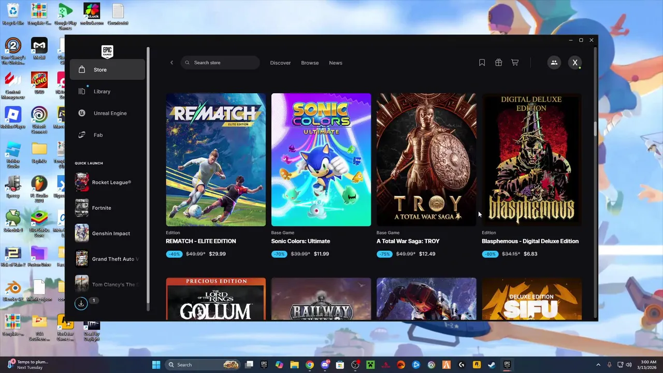Select the Schedule I desktop icon
Image resolution: width=663 pixels, height=373 pixels.
click(13, 221)
